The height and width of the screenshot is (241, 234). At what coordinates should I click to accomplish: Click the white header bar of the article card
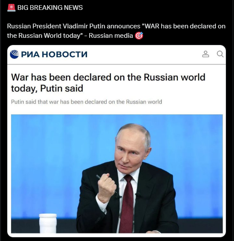(116, 55)
